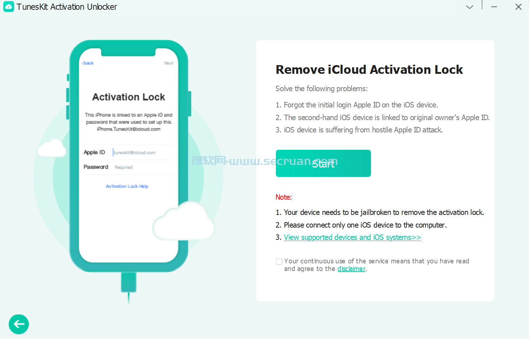Click 'Forgot the initial login Apple ID' line
The image size is (529, 339).
click(x=357, y=105)
